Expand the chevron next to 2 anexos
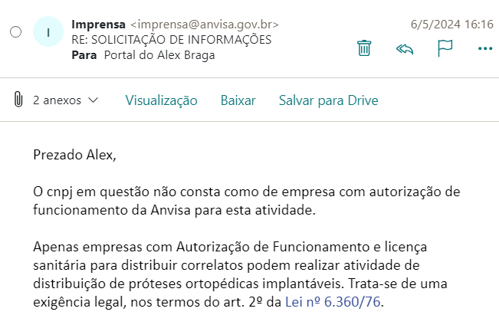499x315 pixels. pos(94,100)
